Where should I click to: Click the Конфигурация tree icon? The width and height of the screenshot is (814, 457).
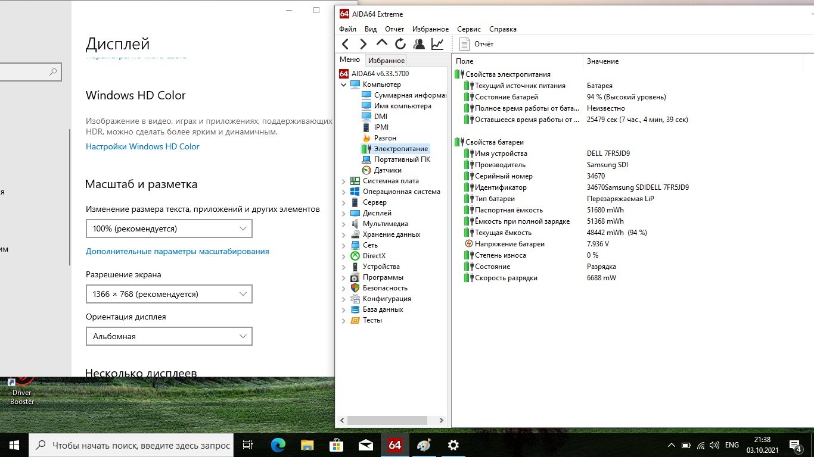tap(355, 299)
